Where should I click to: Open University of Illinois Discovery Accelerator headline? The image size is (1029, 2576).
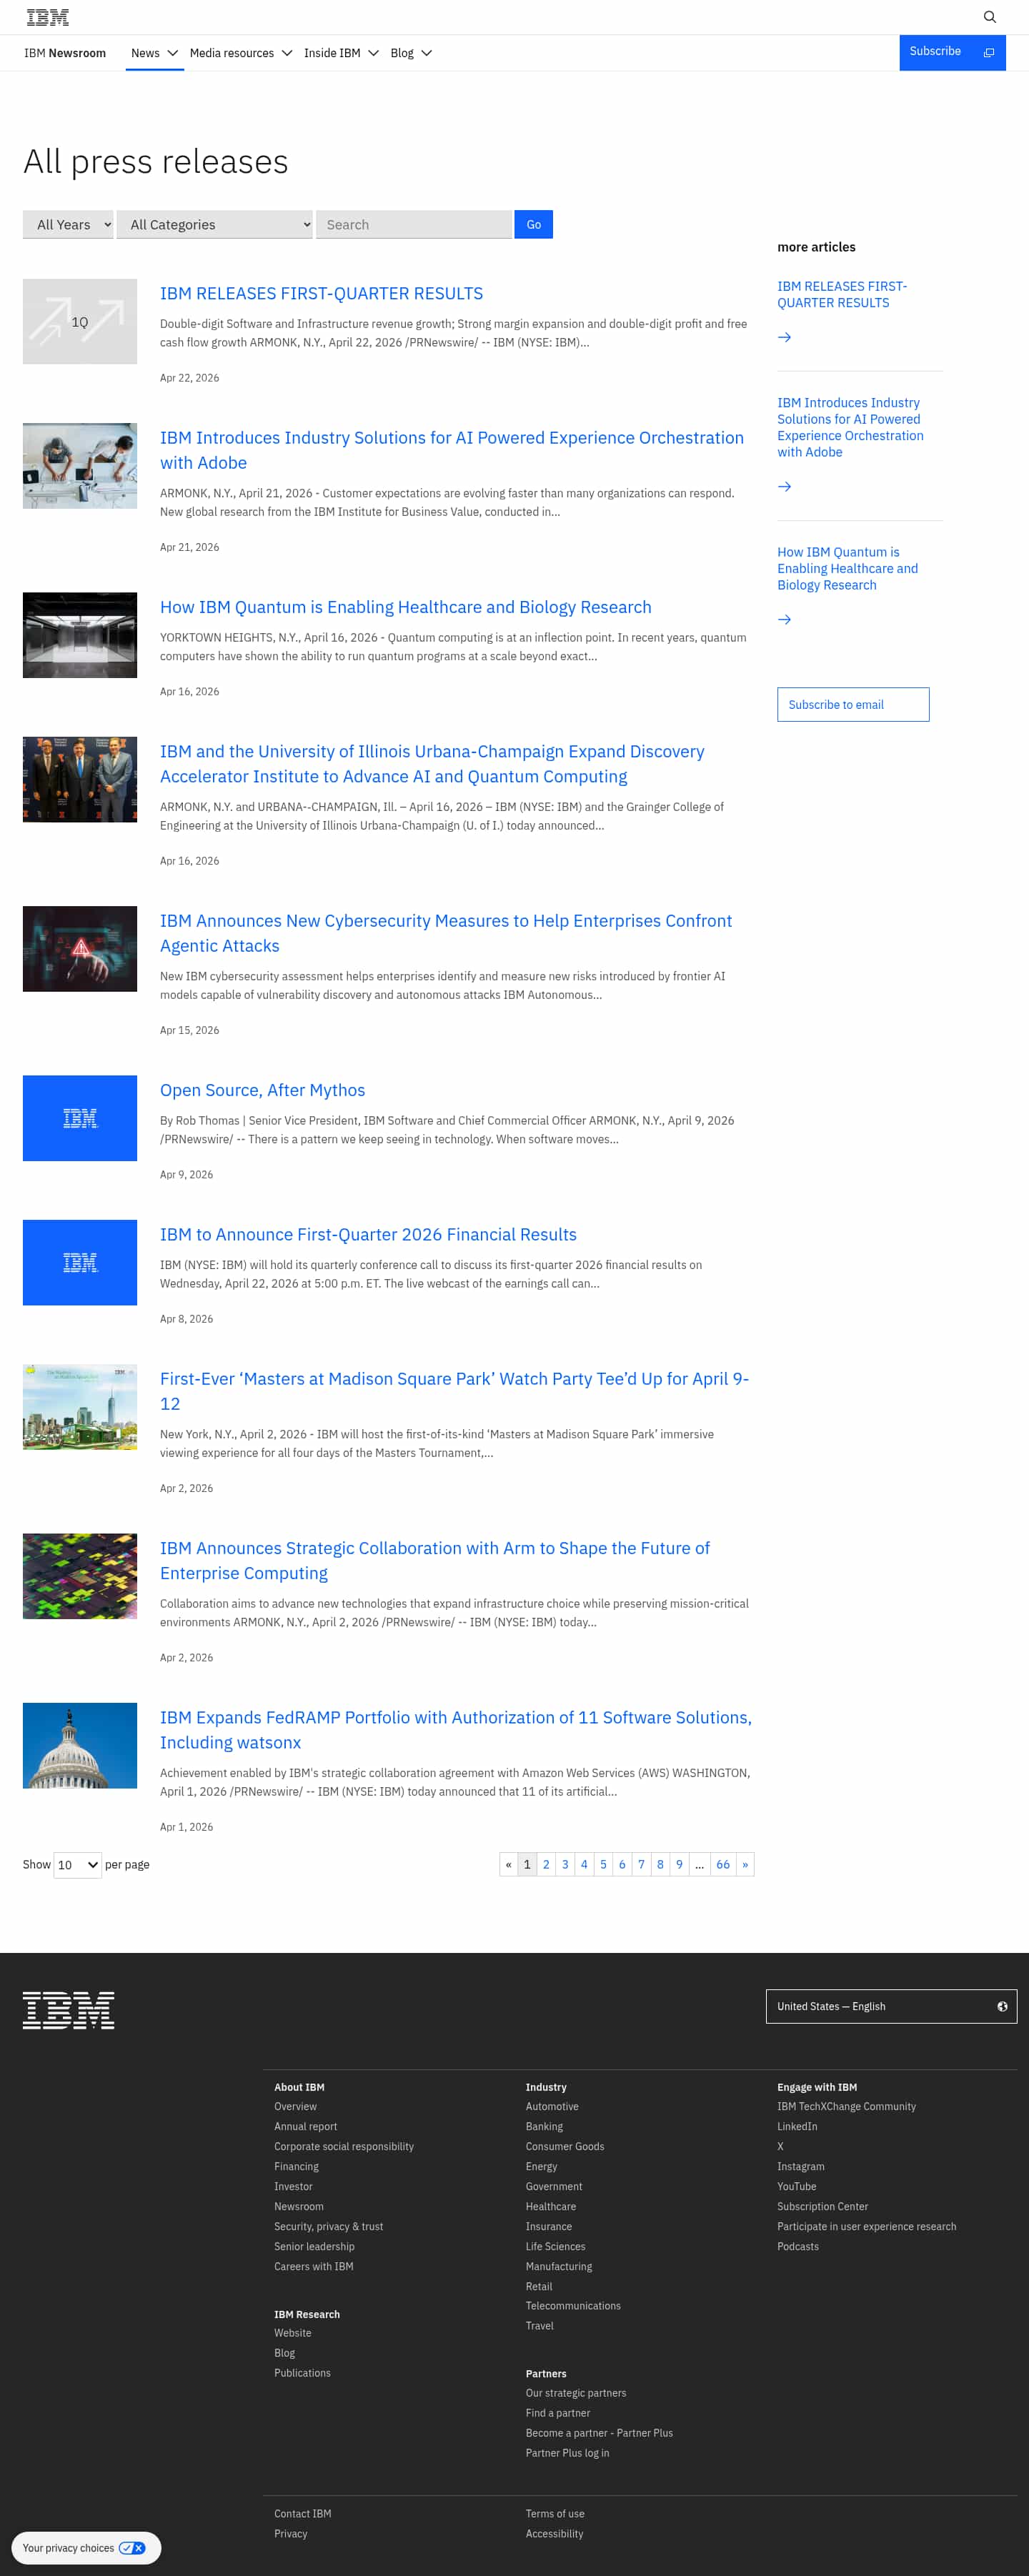point(432,764)
